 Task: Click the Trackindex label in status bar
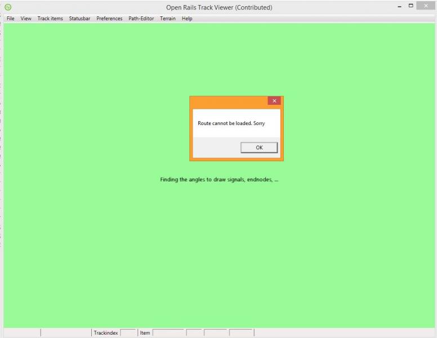point(106,333)
